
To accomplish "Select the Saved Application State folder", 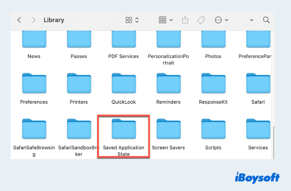I will [x=124, y=129].
